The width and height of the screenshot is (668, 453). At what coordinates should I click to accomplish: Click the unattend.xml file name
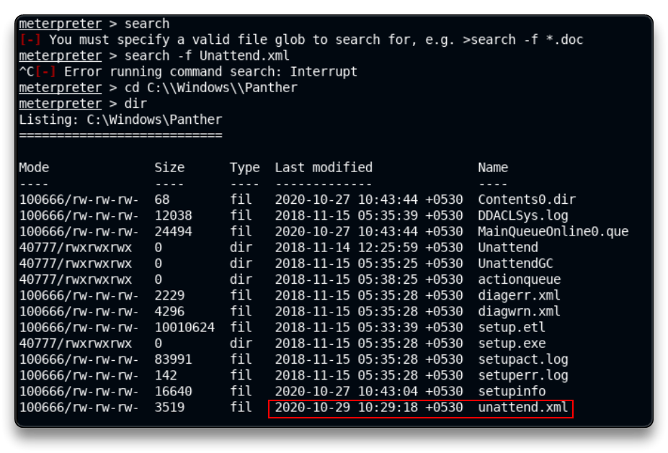(523, 408)
